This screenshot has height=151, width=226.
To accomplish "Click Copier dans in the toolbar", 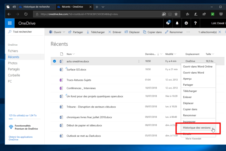I will pyautogui.click(x=152, y=32).
